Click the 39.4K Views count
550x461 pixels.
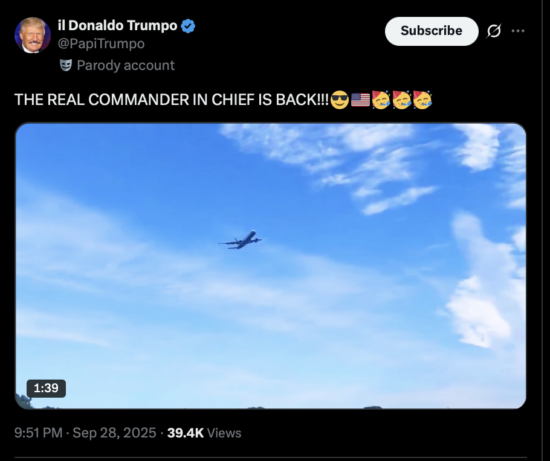click(x=204, y=433)
